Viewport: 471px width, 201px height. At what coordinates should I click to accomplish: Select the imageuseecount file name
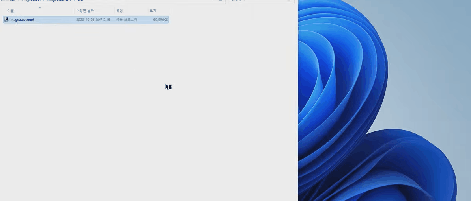22,20
